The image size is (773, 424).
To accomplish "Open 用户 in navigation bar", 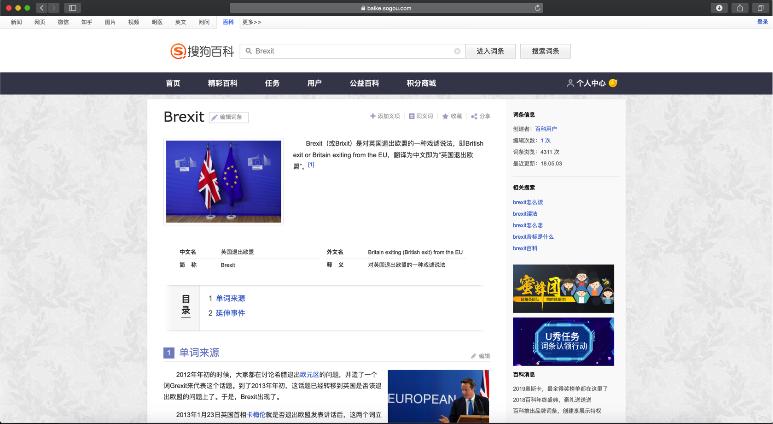I will tap(314, 83).
